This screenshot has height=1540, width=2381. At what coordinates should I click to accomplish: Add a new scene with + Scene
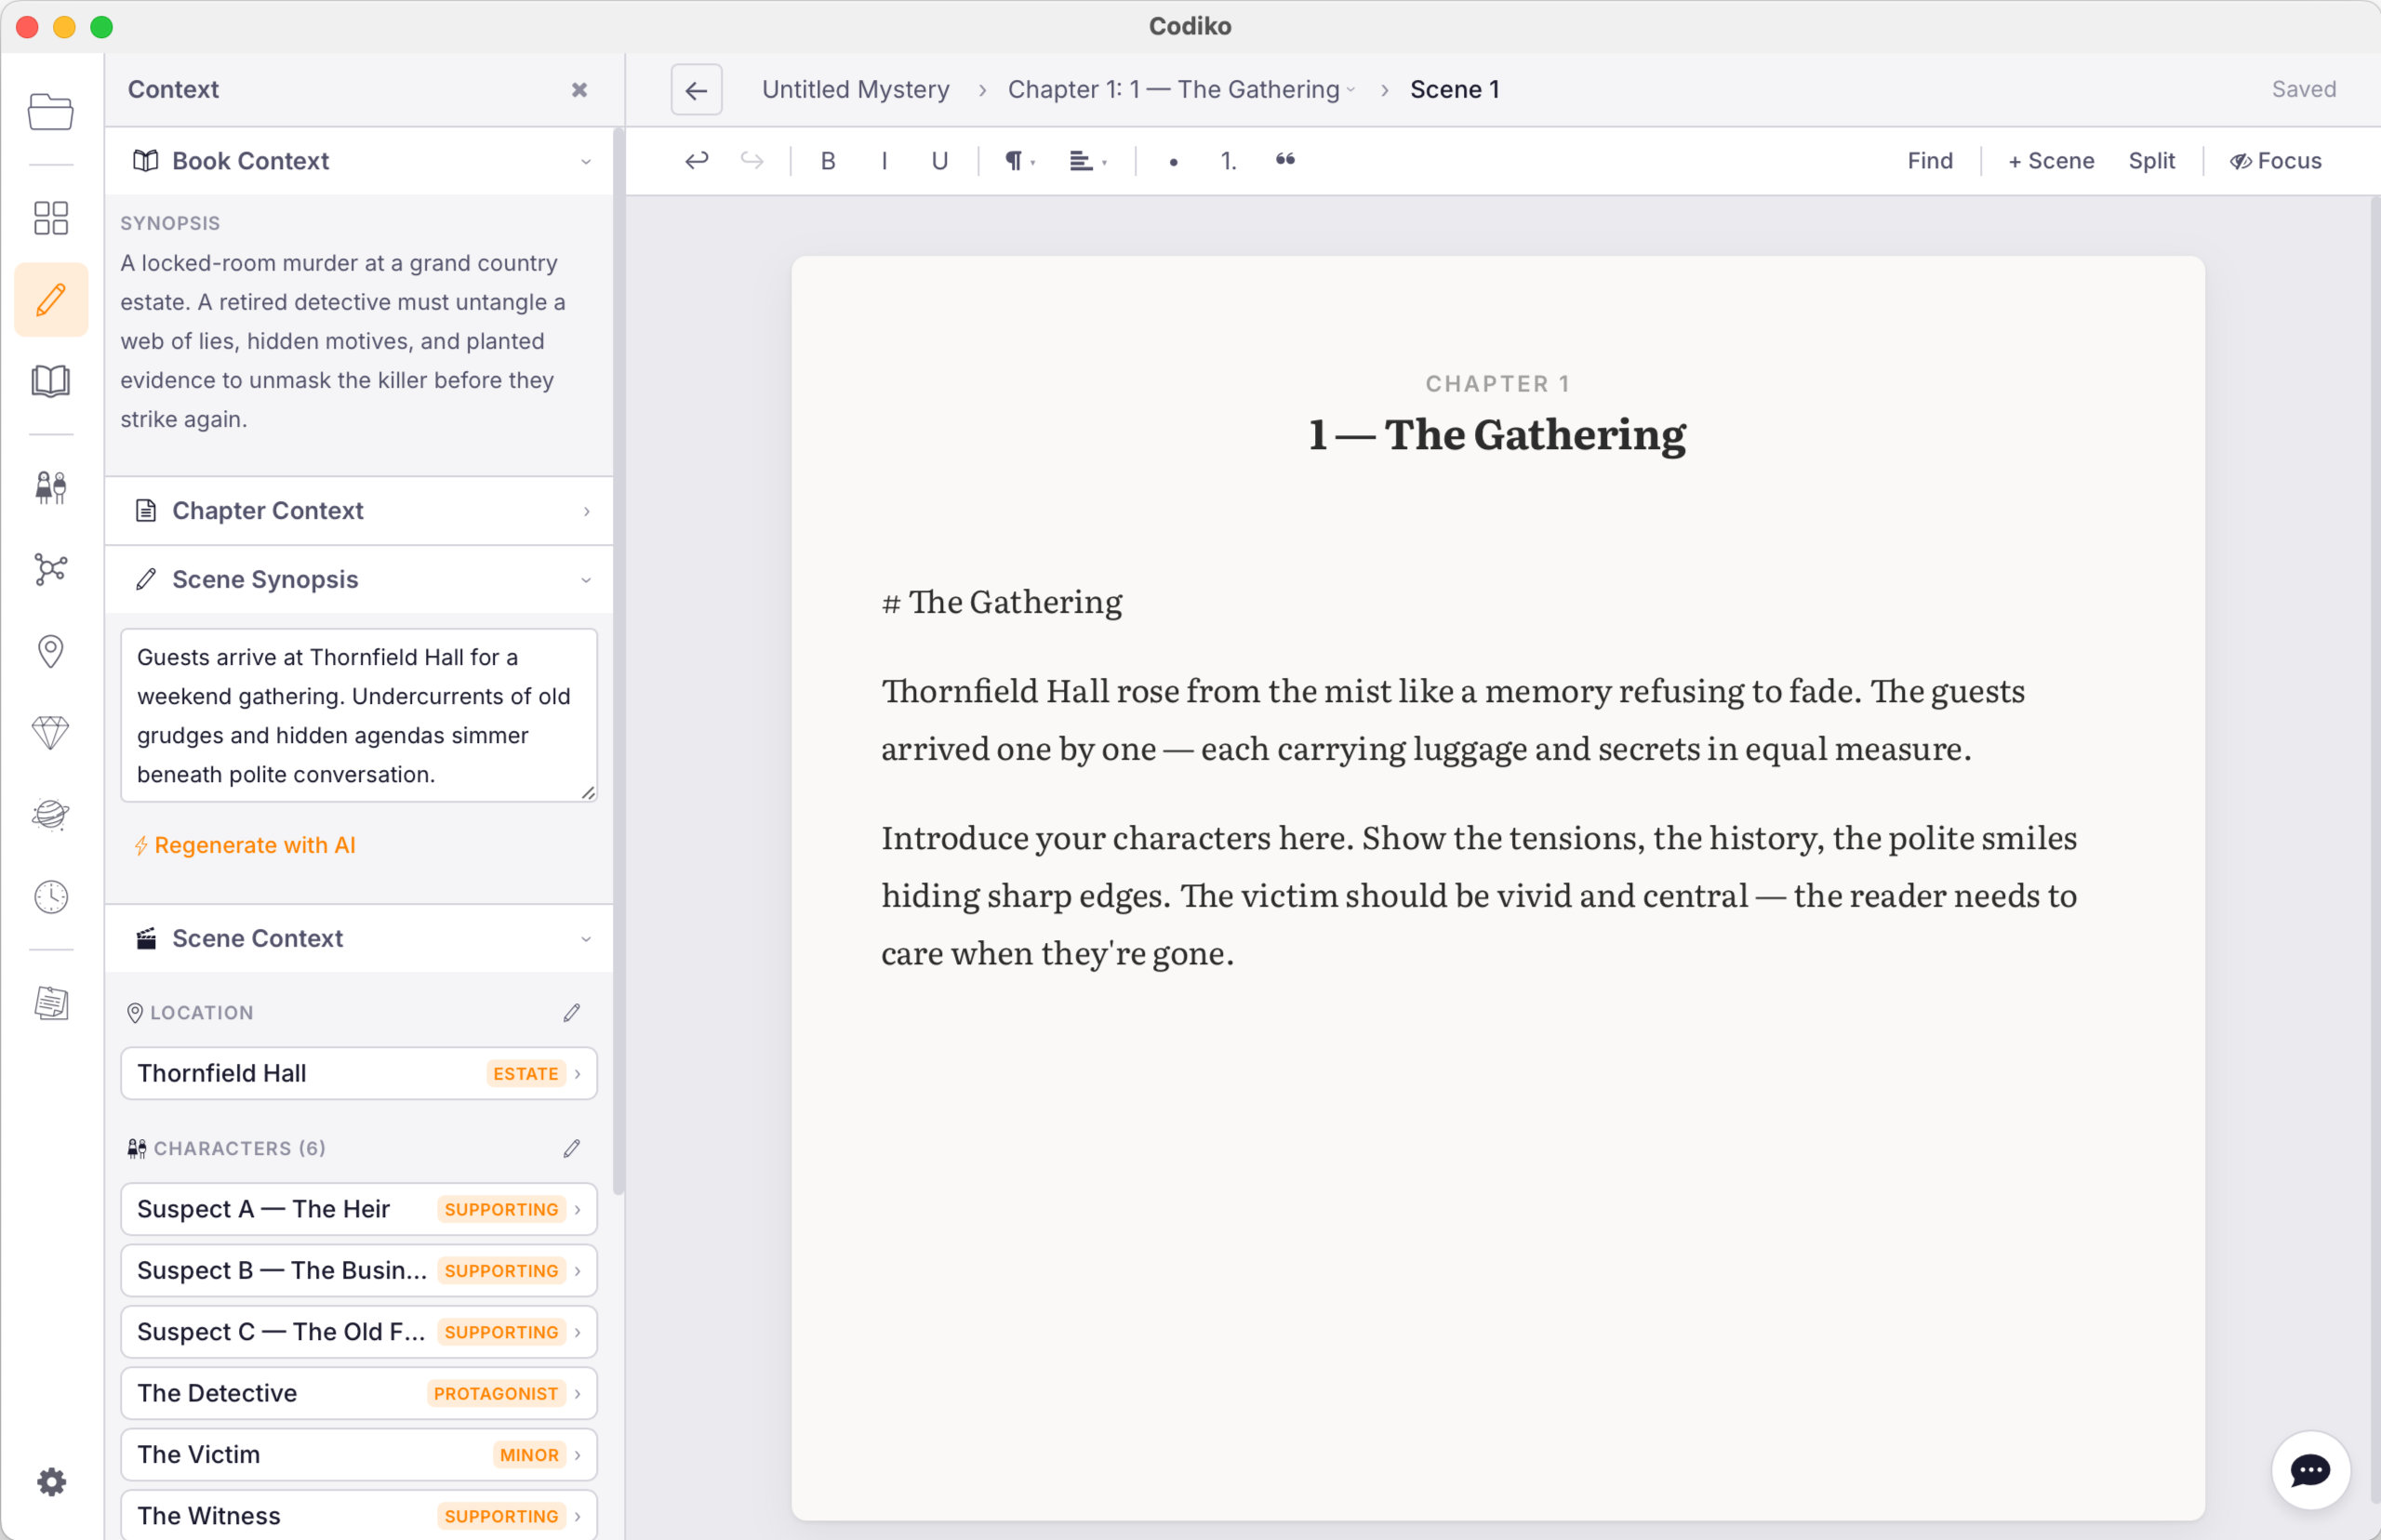click(x=2050, y=161)
